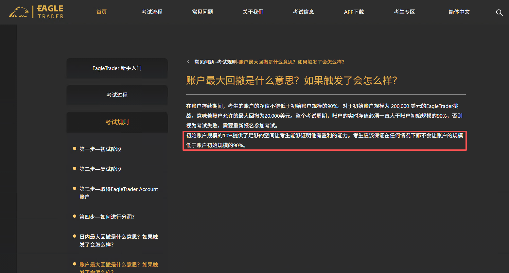Click 常见问题 in the breadcrumb
Viewport: 509px width, 273px height.
(204, 62)
